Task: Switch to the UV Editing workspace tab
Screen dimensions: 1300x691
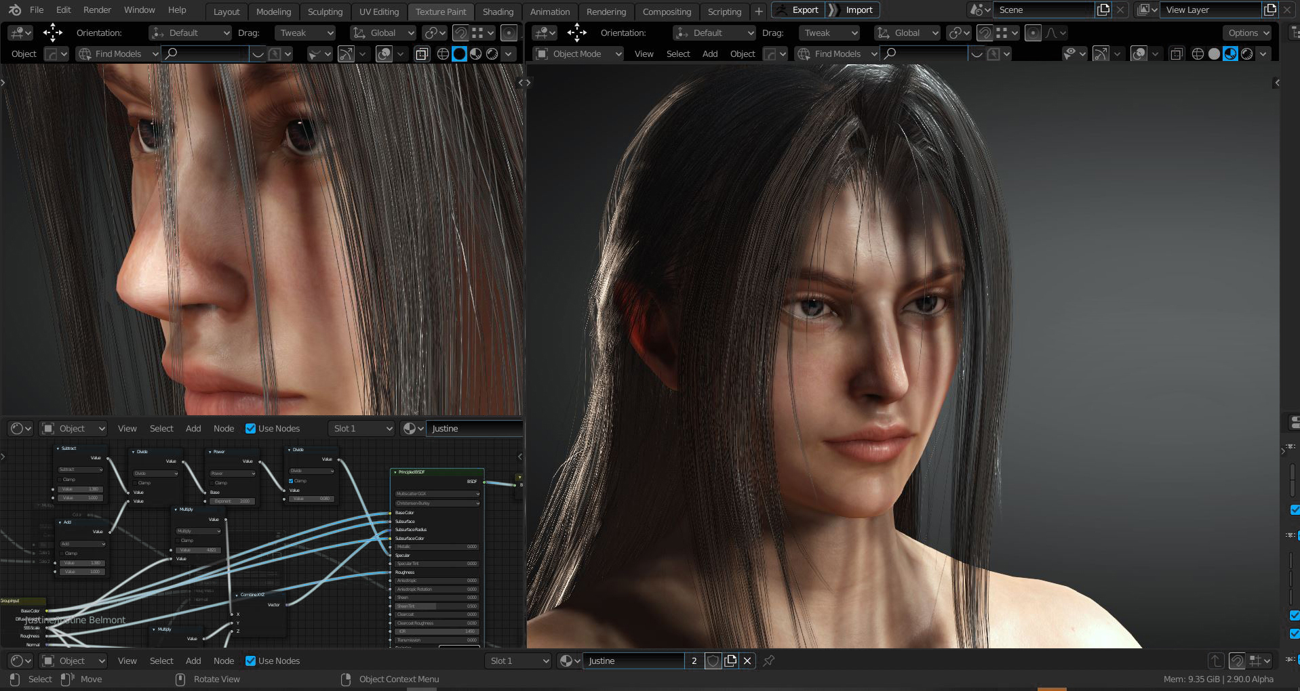Action: pos(379,12)
